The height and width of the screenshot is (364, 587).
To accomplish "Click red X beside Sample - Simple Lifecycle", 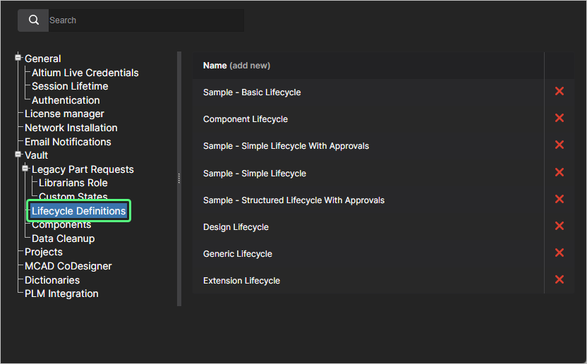I will [559, 173].
